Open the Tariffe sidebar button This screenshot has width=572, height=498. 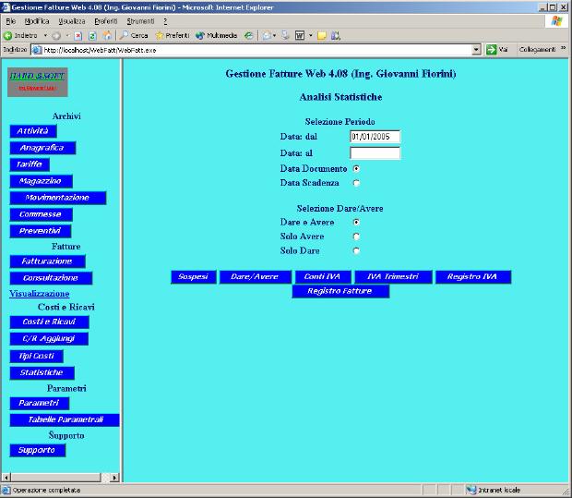[x=30, y=164]
